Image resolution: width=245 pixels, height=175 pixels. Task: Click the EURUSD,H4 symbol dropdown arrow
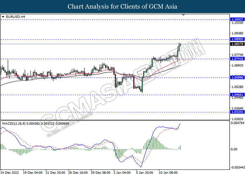coord(3,17)
